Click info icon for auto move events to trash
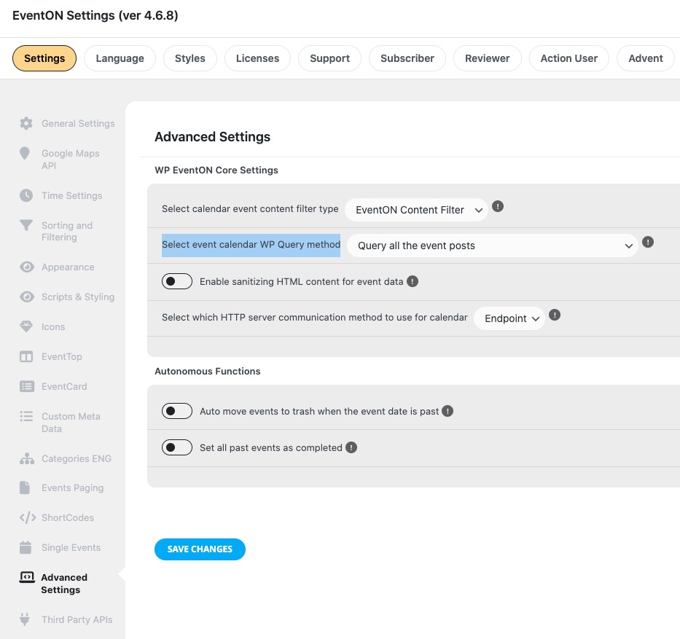This screenshot has height=639, width=680. [448, 411]
